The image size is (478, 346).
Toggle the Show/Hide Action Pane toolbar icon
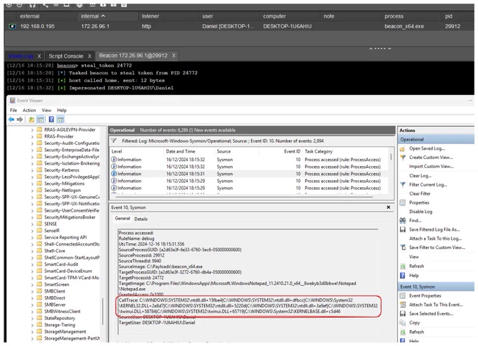60,120
